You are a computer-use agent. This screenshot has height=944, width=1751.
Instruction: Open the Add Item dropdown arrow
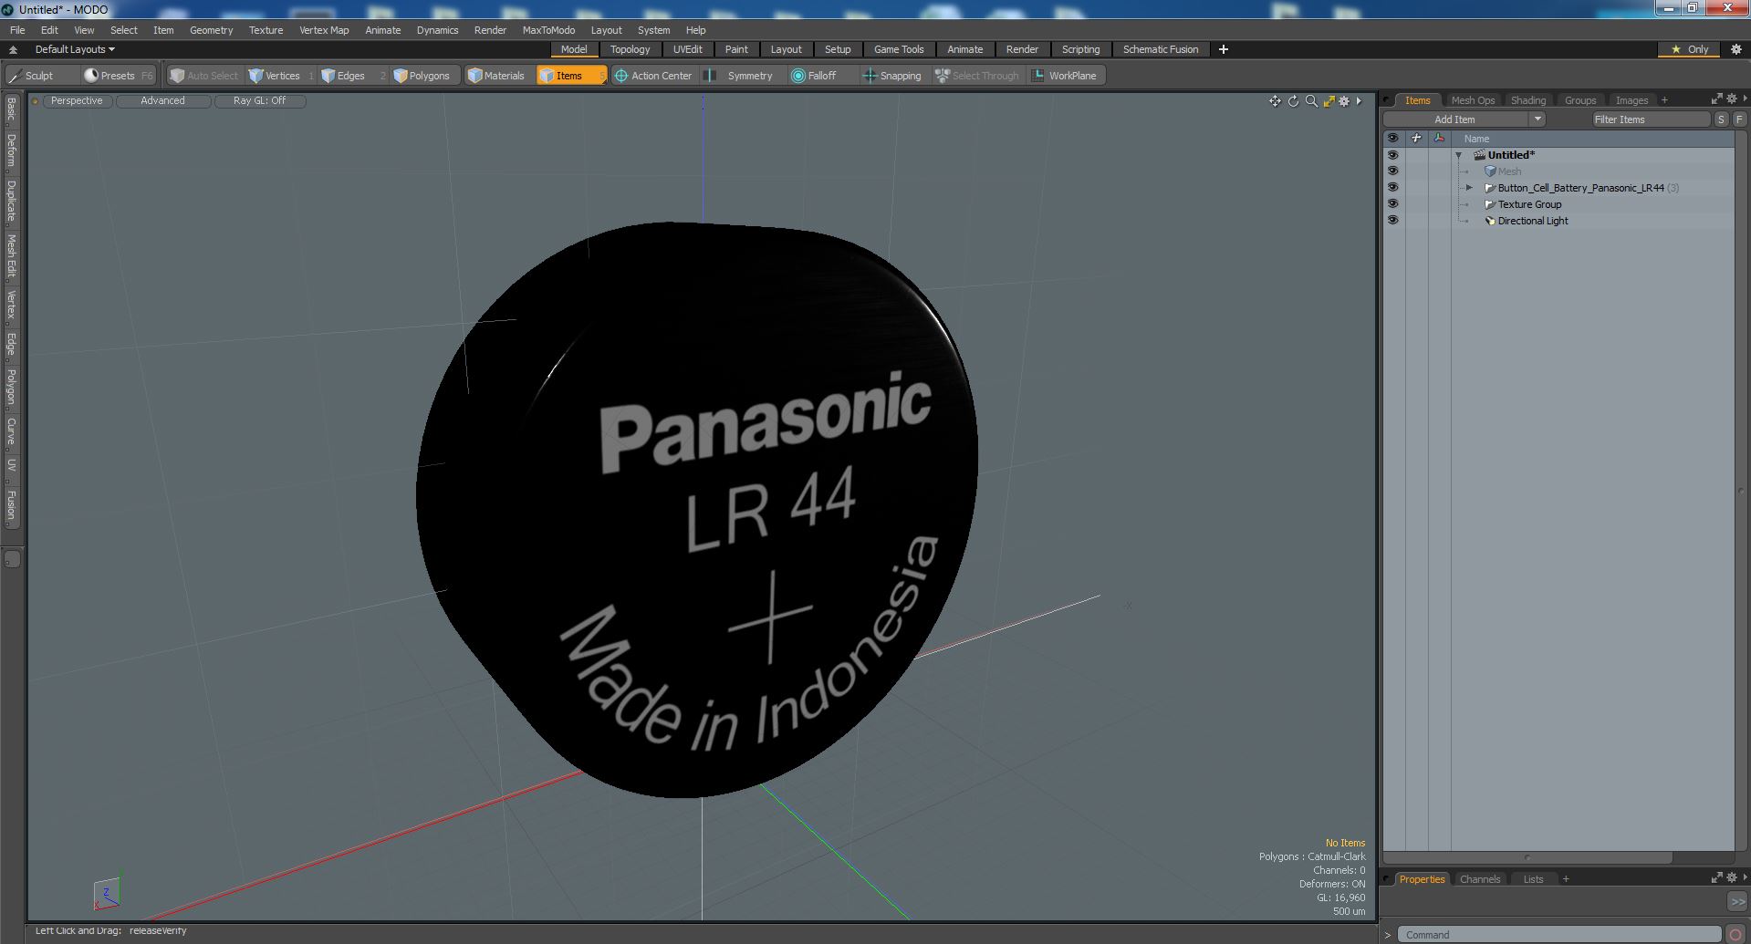coord(1537,119)
